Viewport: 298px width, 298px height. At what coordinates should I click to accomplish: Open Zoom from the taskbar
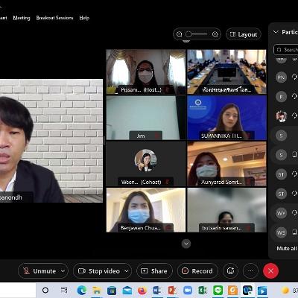pos(188,290)
